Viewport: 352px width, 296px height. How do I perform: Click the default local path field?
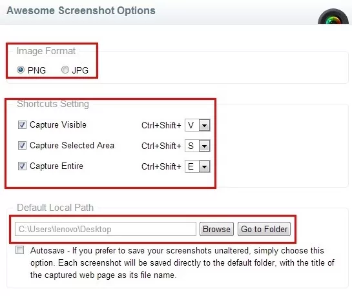tap(105, 229)
